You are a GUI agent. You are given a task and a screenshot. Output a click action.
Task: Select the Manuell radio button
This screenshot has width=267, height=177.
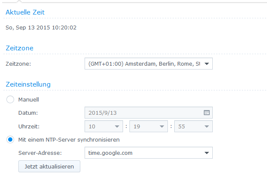tap(11, 99)
